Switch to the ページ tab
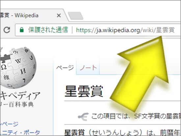 (x=65, y=68)
